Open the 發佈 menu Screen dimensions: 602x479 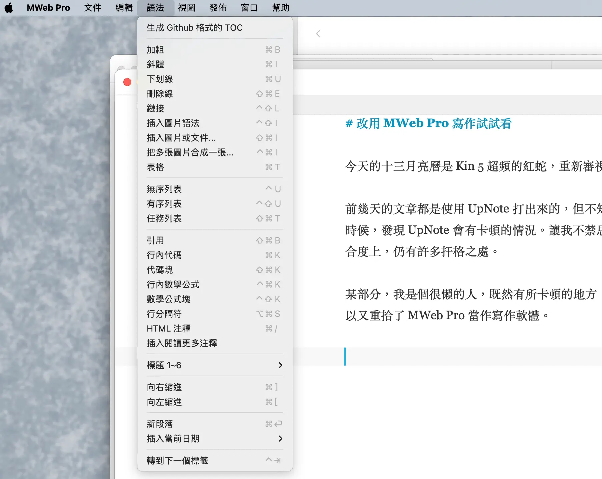point(218,8)
